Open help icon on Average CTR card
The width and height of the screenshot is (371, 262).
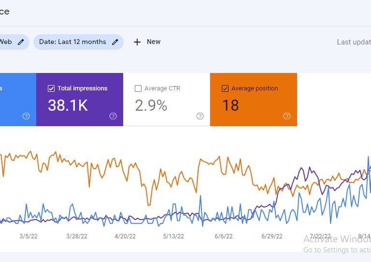click(200, 116)
